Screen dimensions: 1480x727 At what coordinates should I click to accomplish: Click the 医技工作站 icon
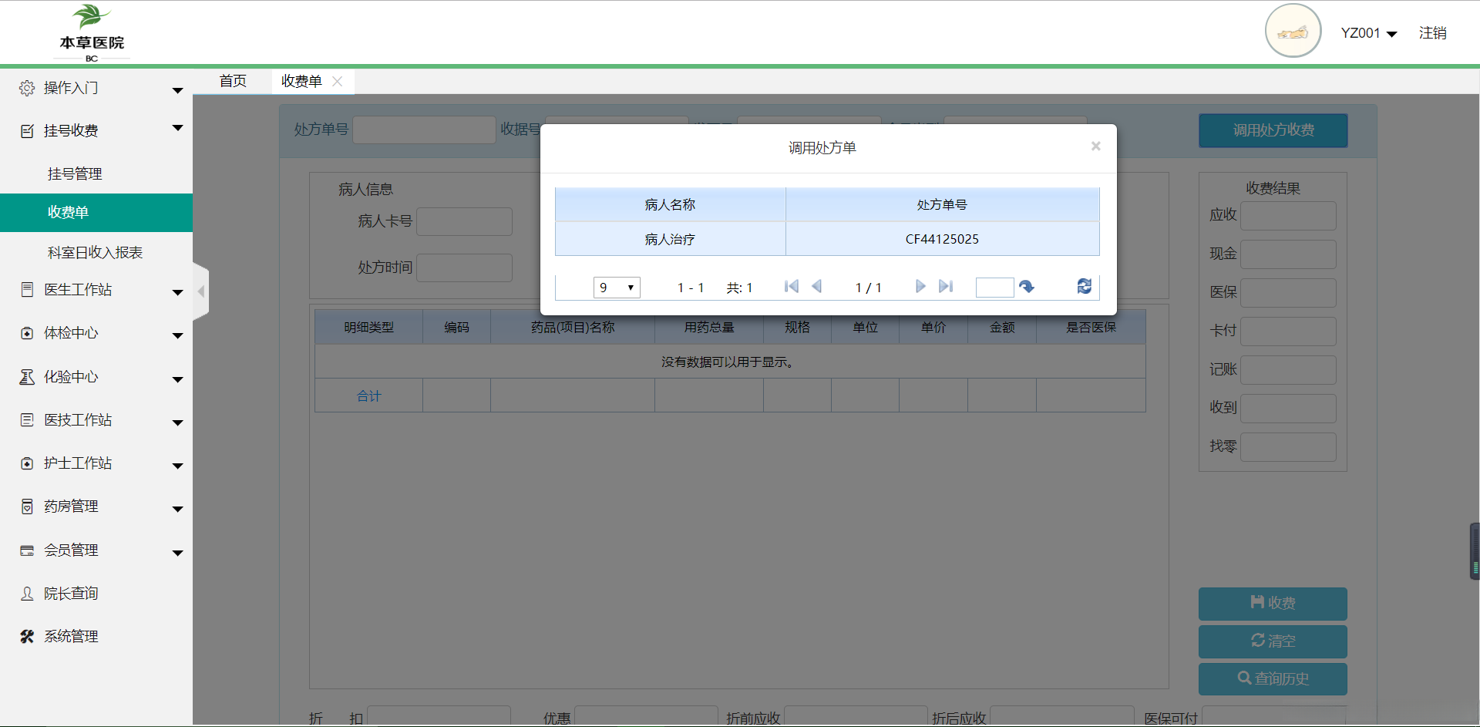pos(27,420)
